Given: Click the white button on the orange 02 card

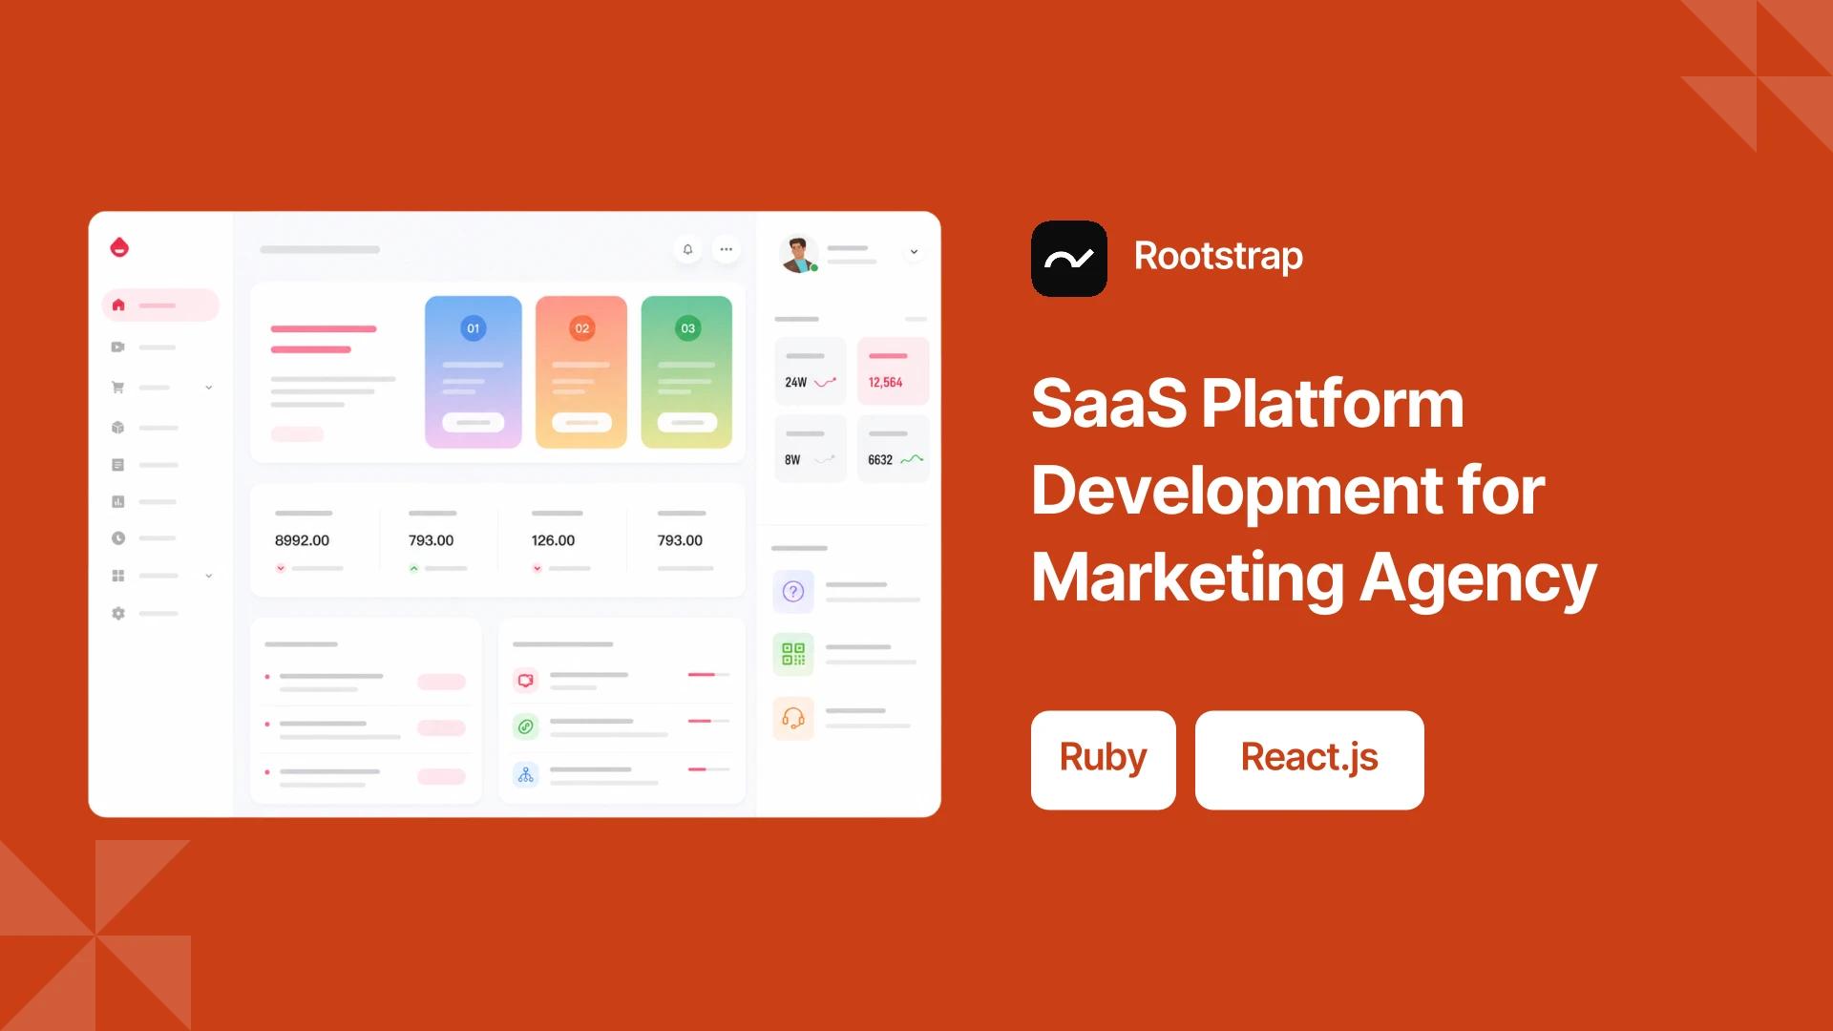Looking at the screenshot, I should [581, 422].
